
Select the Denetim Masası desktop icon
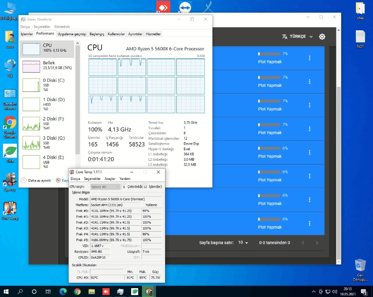click(x=10, y=99)
